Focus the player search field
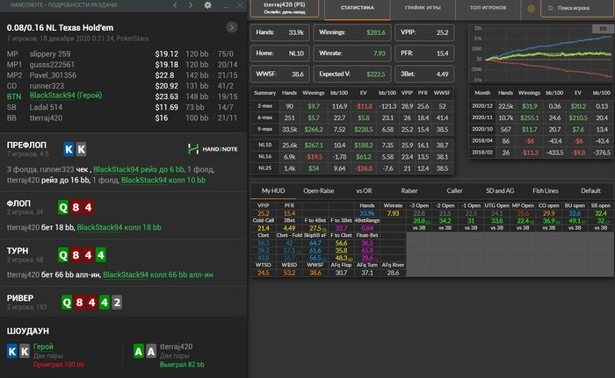This screenshot has width=615, height=378. (x=576, y=8)
